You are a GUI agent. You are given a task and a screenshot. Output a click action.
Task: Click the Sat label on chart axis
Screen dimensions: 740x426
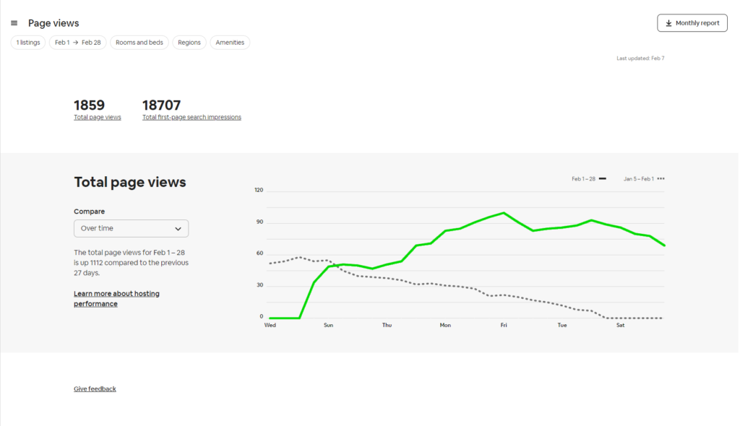620,326
